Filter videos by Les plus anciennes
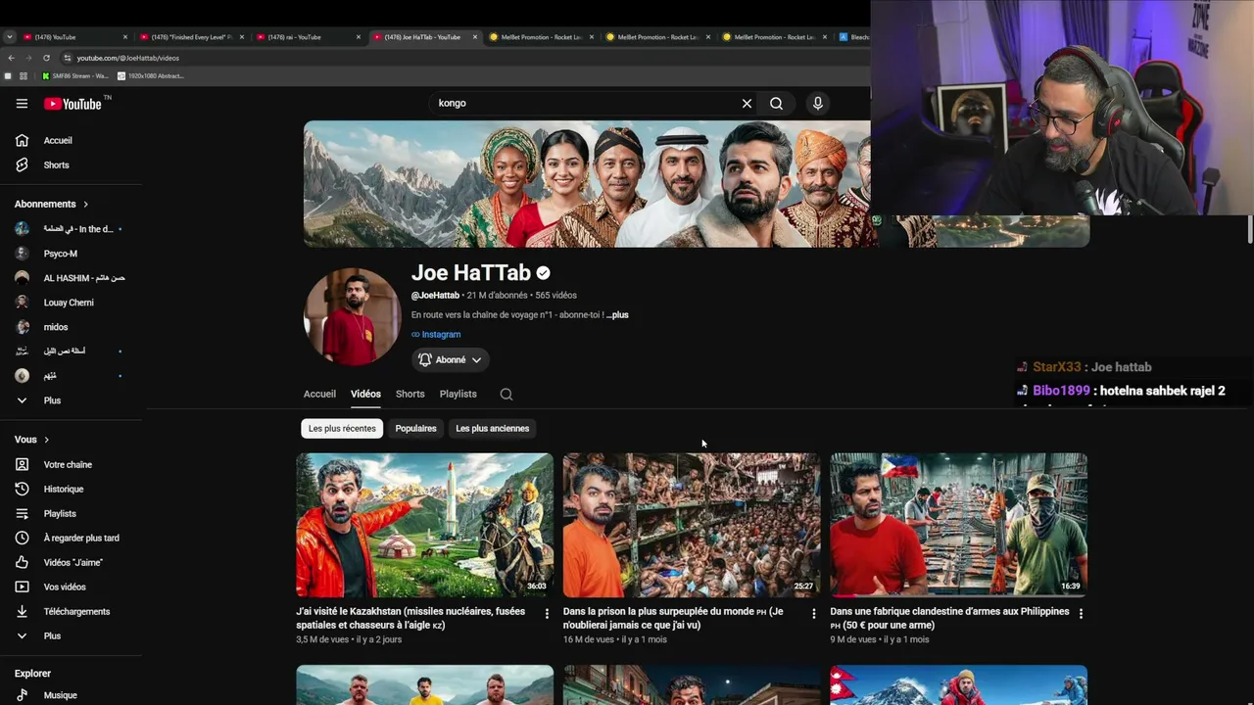 (493, 428)
